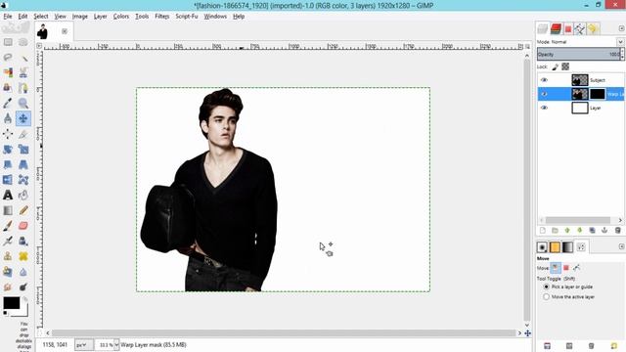Select the Smudge tool
Viewport: 626px width, 352px height.
coord(8,286)
